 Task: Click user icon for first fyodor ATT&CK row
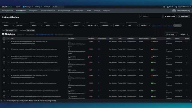[69, 42]
